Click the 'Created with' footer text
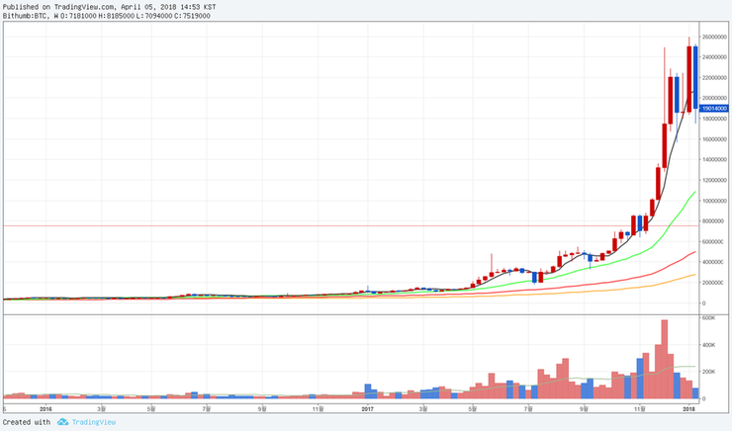Viewport: 732px width, 431px height. [x=27, y=422]
